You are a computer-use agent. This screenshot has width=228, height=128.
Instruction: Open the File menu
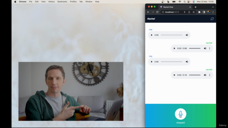point(31,1)
